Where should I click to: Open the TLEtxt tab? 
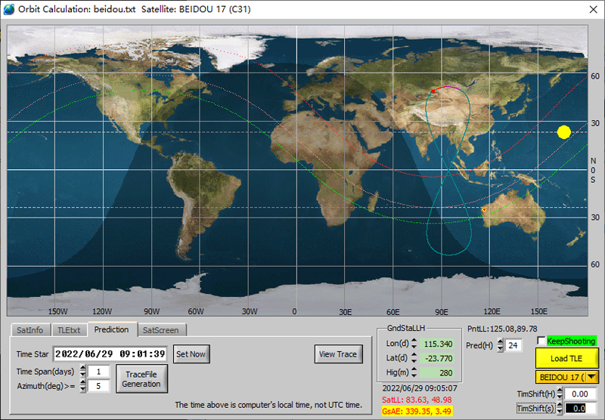(69, 330)
